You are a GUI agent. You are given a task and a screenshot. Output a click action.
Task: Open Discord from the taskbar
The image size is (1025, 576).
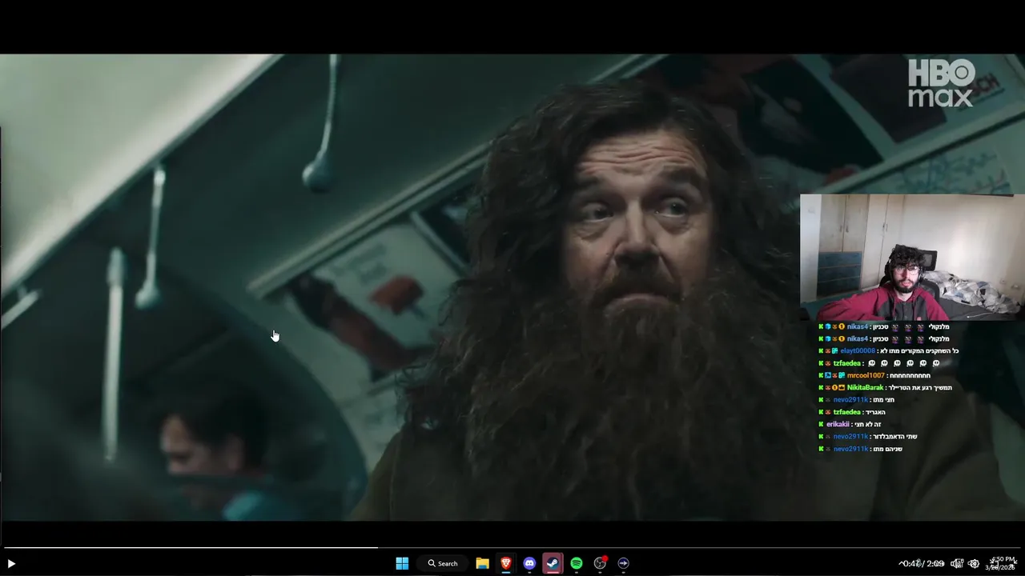tap(529, 563)
